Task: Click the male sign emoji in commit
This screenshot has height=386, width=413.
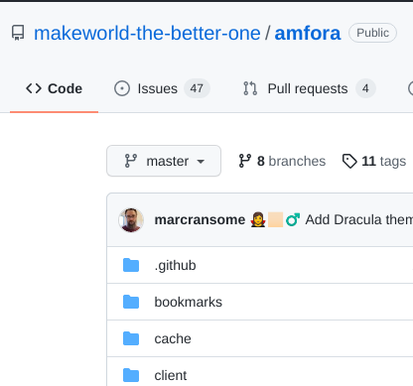Action: [x=293, y=220]
